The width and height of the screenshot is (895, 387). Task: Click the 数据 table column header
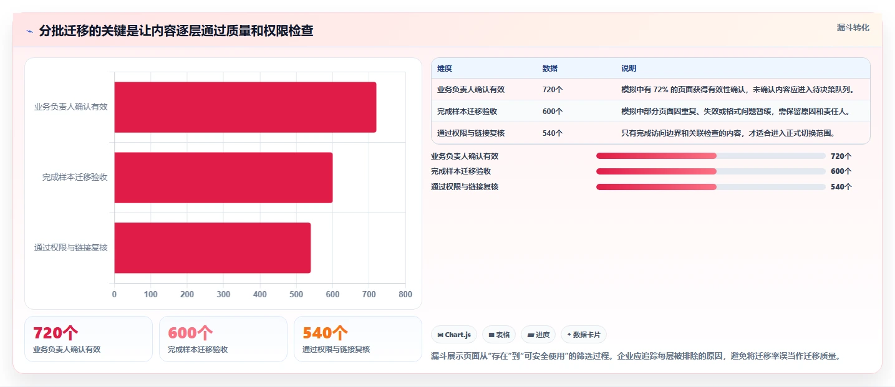pyautogui.click(x=550, y=69)
